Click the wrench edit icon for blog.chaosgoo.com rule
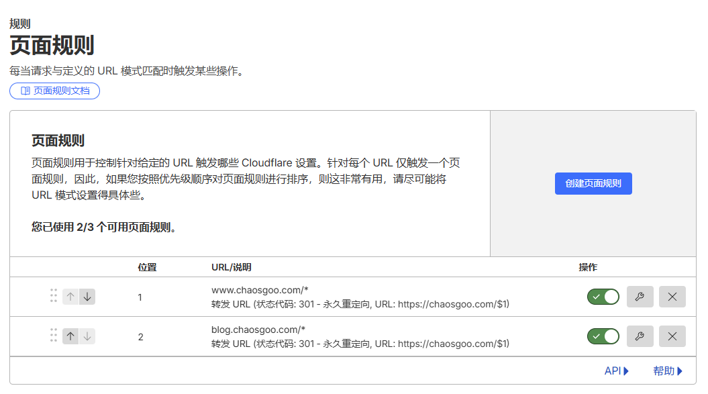The height and width of the screenshot is (394, 708). (x=640, y=336)
